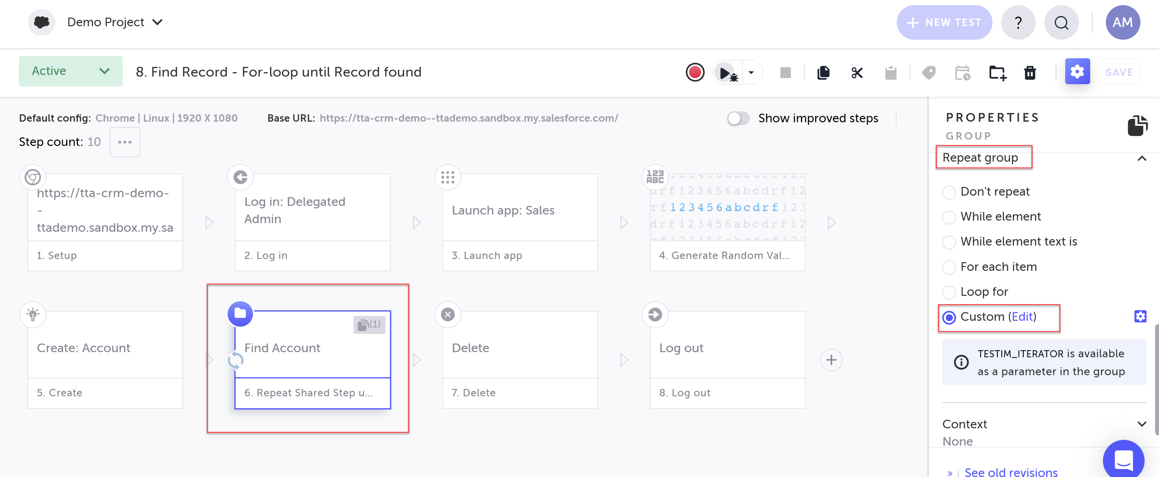The image size is (1159, 477).
Task: Expand the Context section
Action: click(x=1141, y=424)
